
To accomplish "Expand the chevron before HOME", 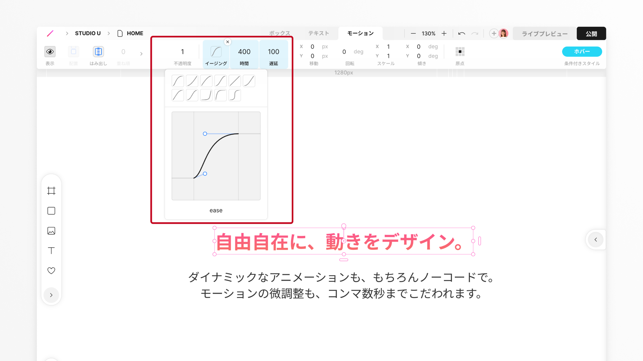I will 109,33.
